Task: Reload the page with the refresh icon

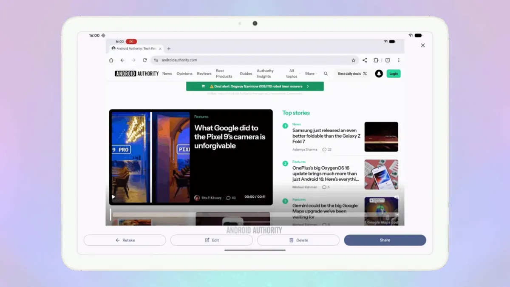Action: pyautogui.click(x=145, y=60)
